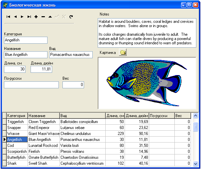Select the Chaetodon Ornatissimus cell

click(x=82, y=157)
